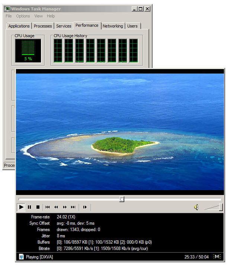The width and height of the screenshot is (237, 273).
Task: Fast forward with the increase-rate button
Action: pos(65,207)
